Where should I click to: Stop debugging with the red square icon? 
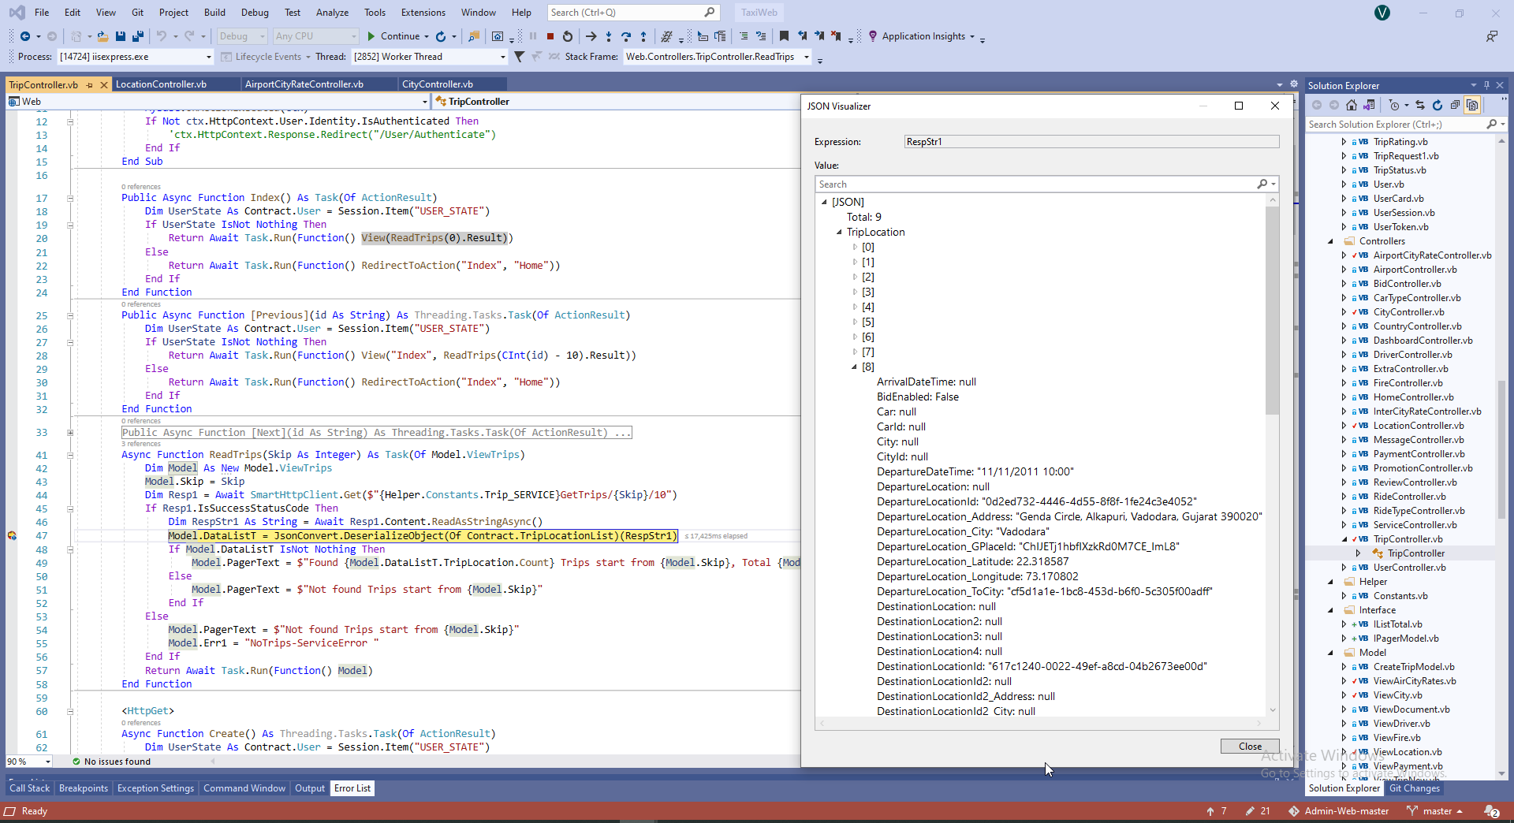click(550, 36)
